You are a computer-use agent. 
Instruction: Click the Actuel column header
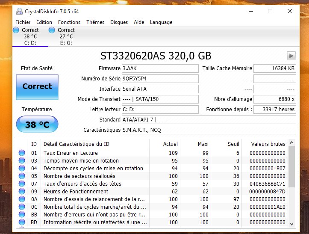(165, 144)
